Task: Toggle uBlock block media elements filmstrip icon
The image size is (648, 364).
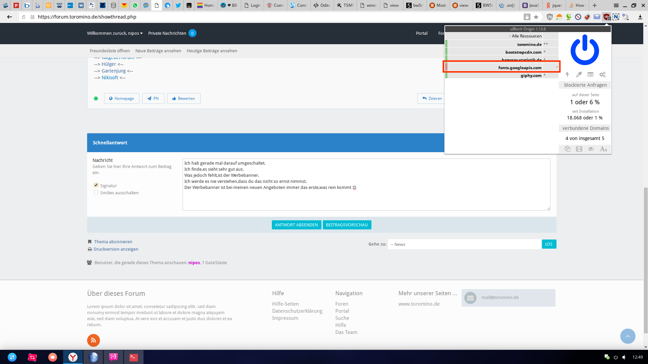Action: pos(579,149)
